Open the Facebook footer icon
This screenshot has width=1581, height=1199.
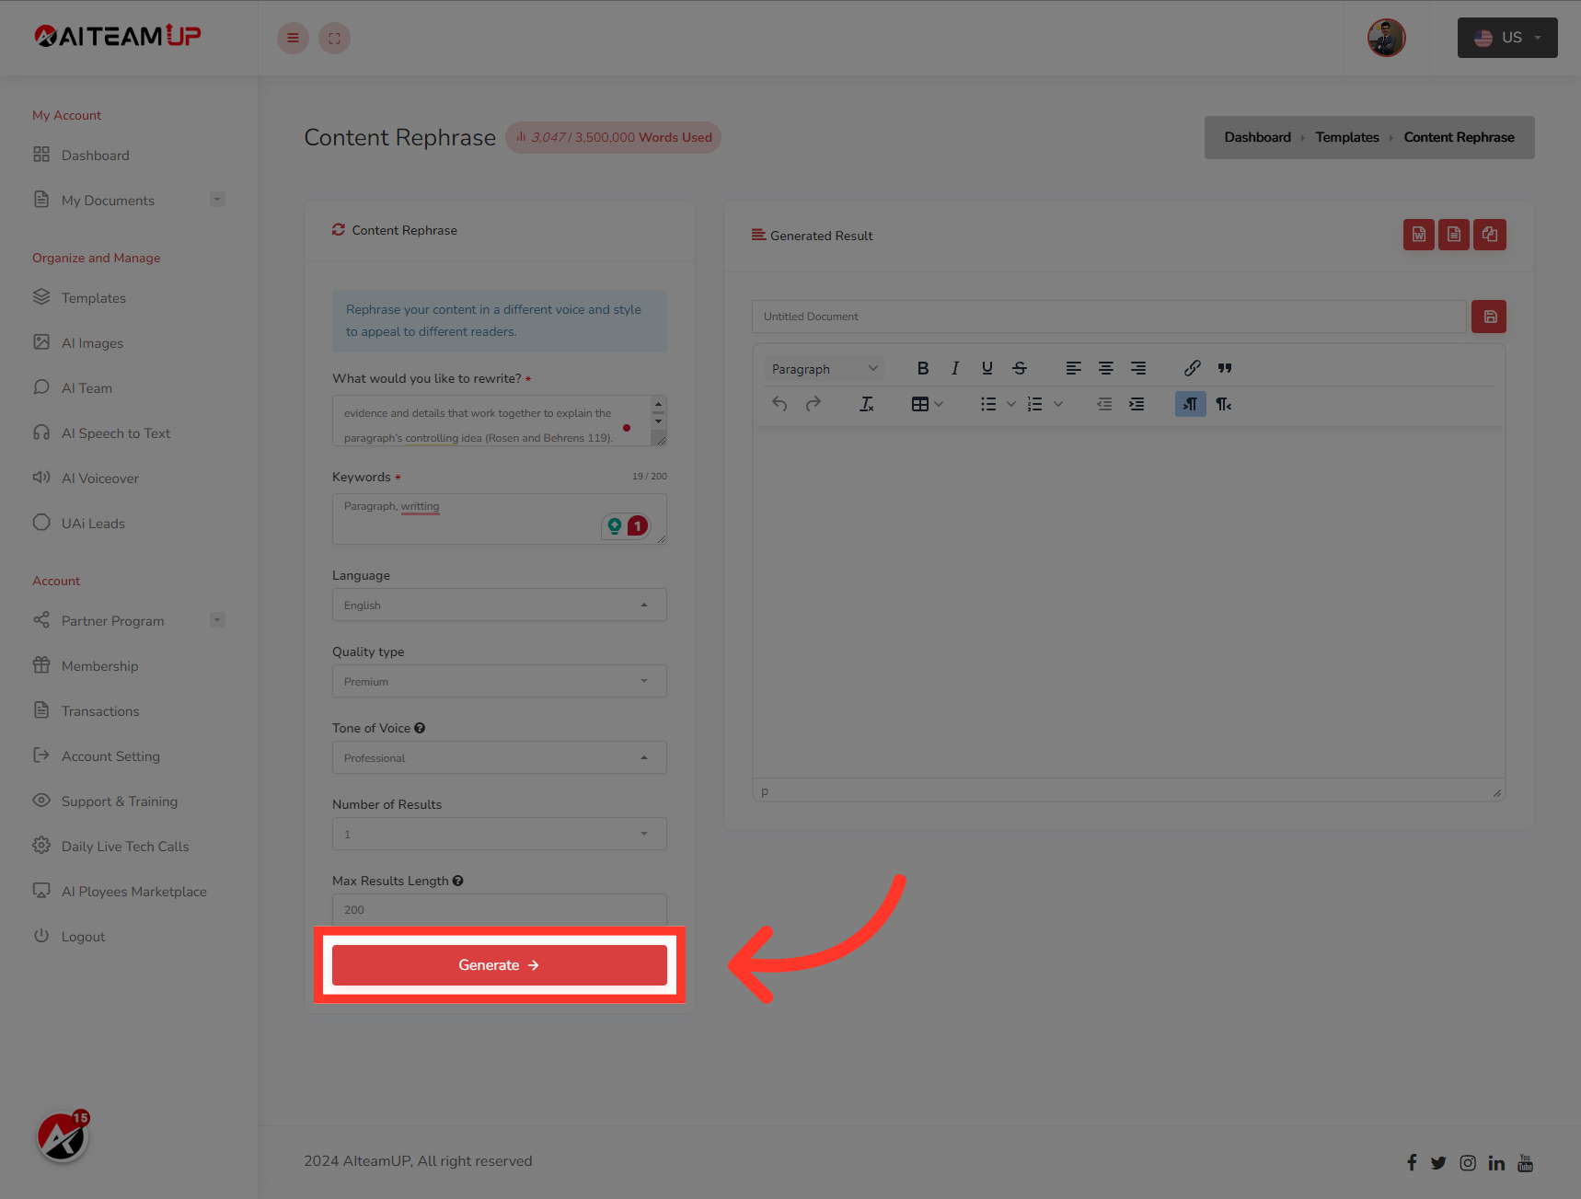[1412, 1162]
